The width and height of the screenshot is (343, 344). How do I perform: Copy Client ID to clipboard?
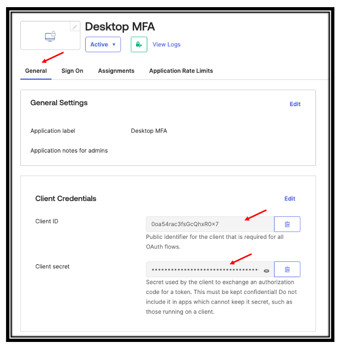point(287,224)
